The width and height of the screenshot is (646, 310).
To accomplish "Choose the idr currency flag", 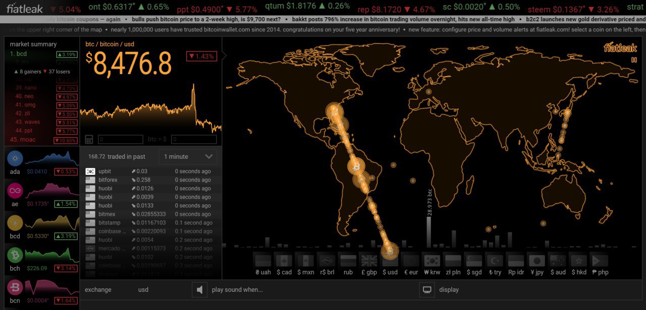I will [x=516, y=261].
